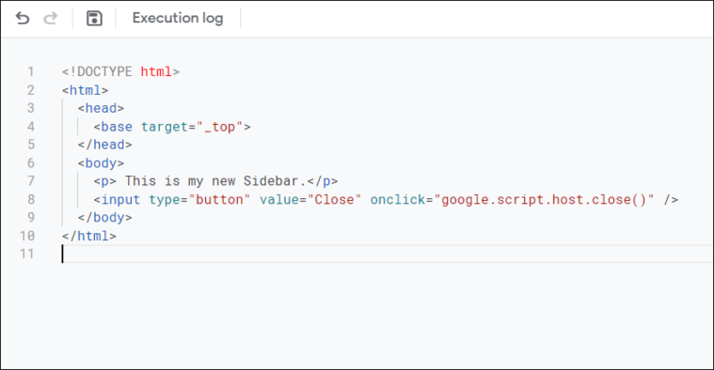Click the closing html tag on line 10
Image resolution: width=714 pixels, height=370 pixels.
tap(89, 236)
